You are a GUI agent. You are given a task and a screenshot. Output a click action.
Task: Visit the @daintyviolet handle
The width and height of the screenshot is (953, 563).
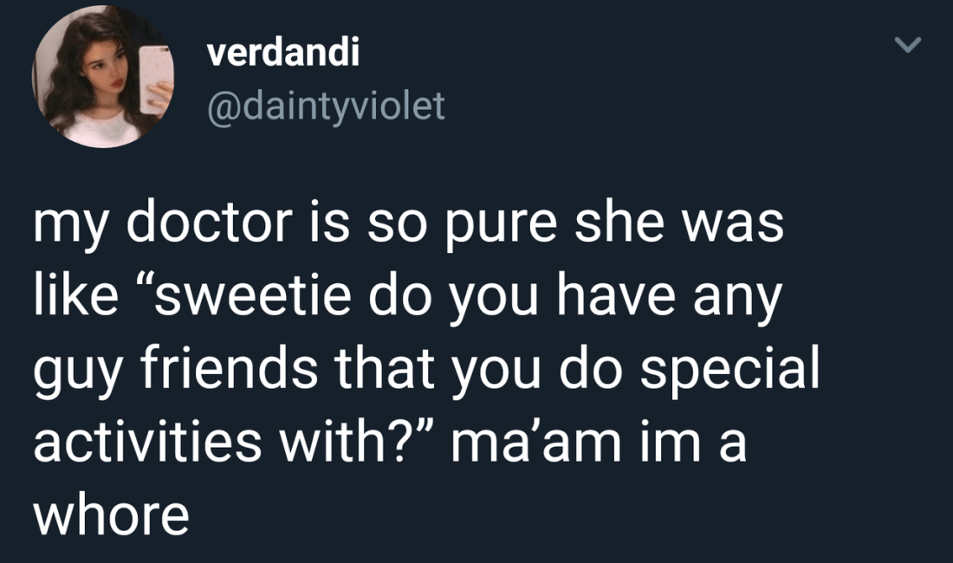[x=326, y=106]
